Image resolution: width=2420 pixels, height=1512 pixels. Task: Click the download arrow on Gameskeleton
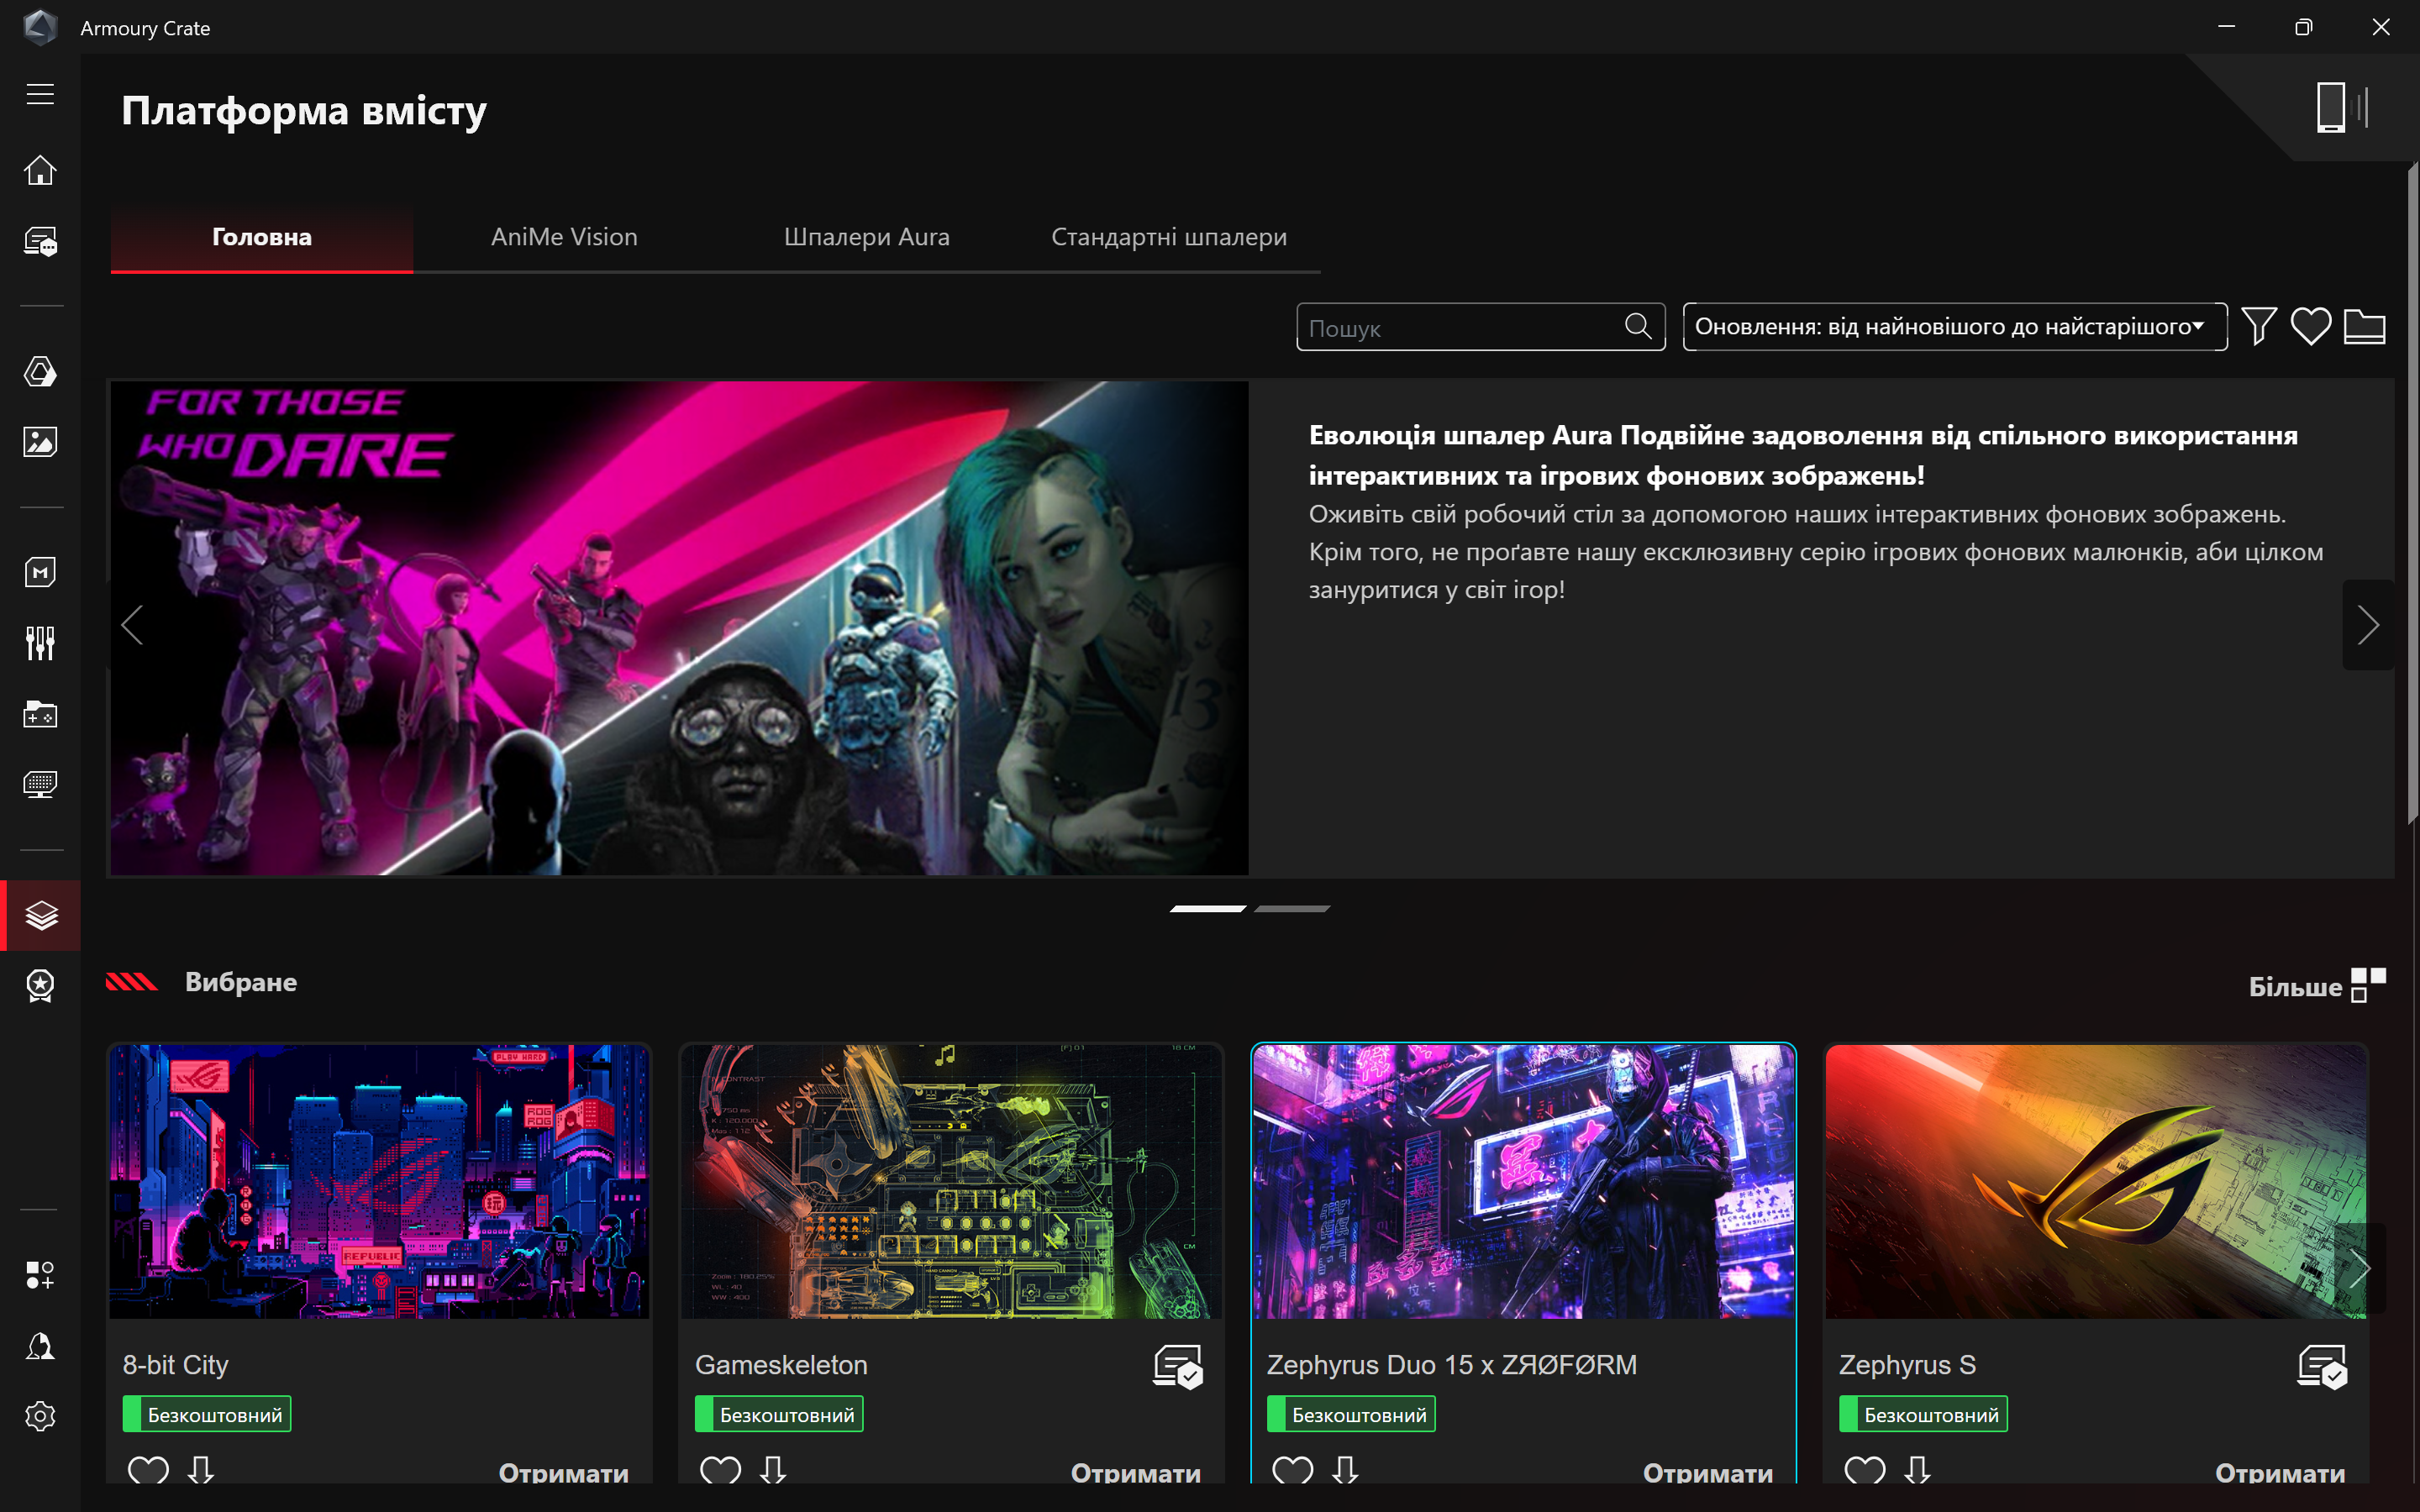[773, 1470]
